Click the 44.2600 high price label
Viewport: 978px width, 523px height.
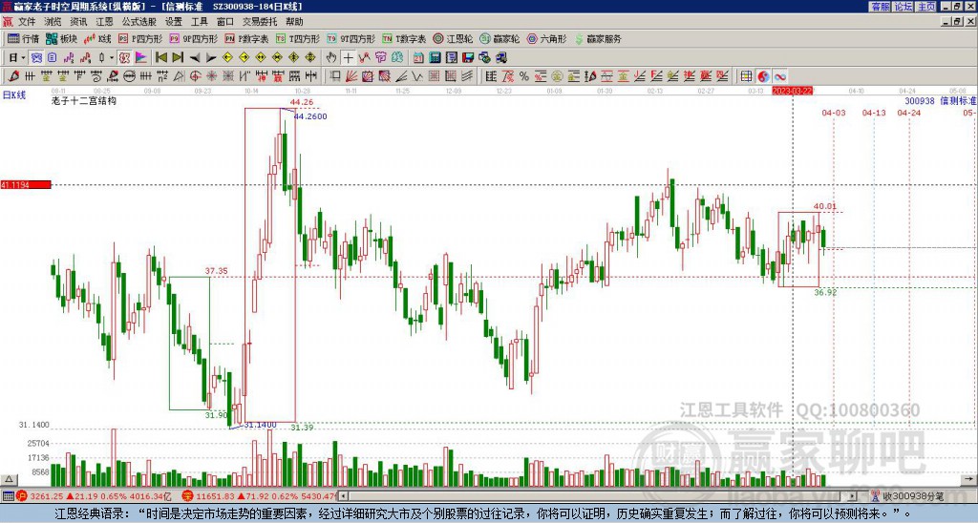coord(310,116)
